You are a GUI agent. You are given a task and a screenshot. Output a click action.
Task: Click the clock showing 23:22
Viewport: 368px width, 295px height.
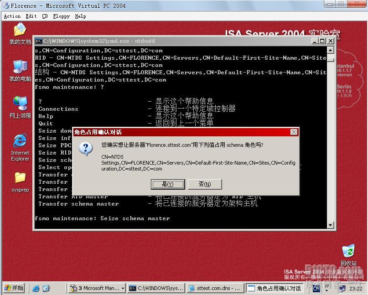tap(356, 289)
